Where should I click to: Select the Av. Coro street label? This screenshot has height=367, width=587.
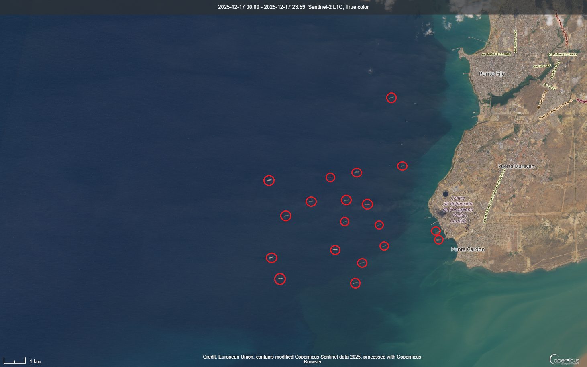(x=549, y=86)
